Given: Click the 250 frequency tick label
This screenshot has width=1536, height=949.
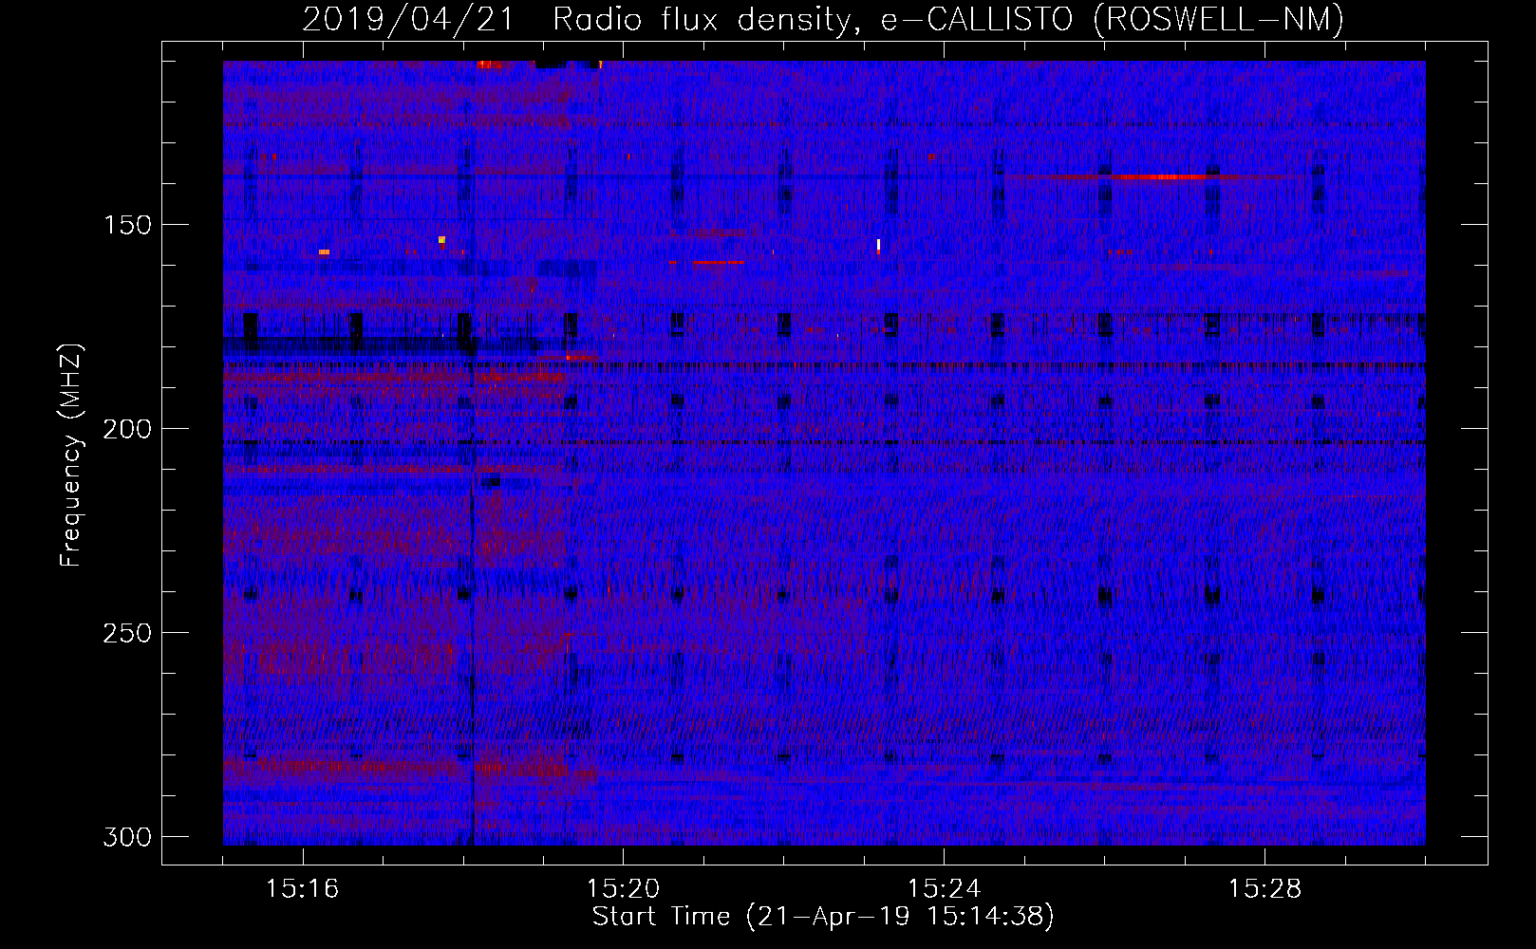Looking at the screenshot, I should coord(127,633).
